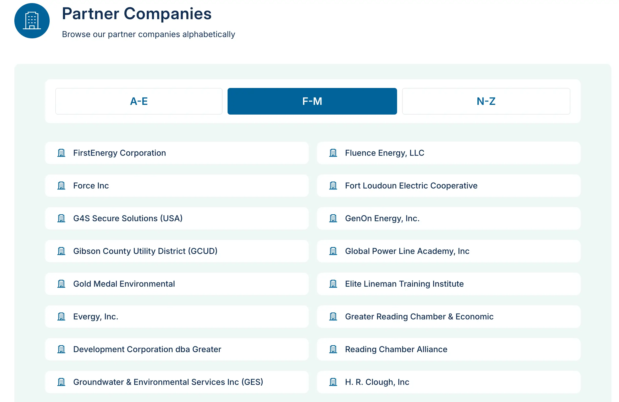
Task: Open Gibson County Utility District (GCUD)
Action: [x=145, y=251]
